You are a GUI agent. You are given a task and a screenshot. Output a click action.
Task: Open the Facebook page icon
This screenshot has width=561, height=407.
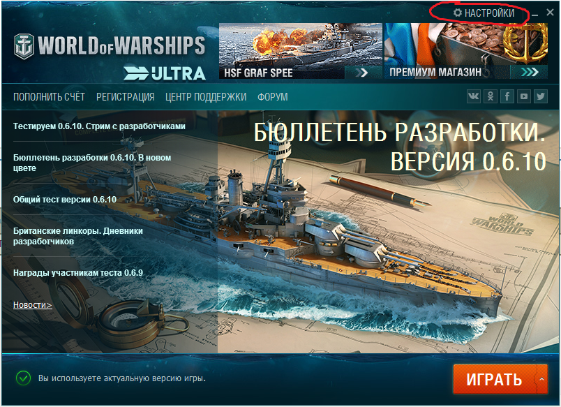point(507,96)
